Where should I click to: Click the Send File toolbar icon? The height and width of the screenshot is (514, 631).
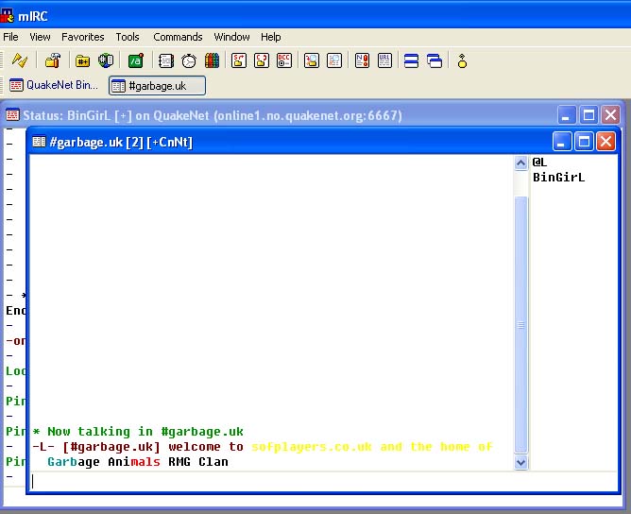pyautogui.click(x=239, y=60)
